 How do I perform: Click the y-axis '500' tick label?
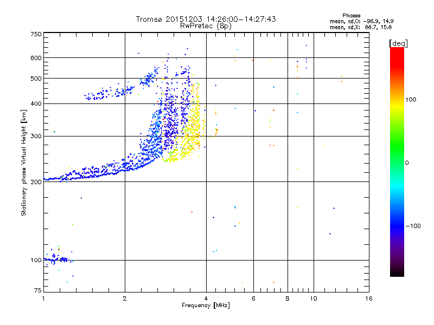[36, 79]
